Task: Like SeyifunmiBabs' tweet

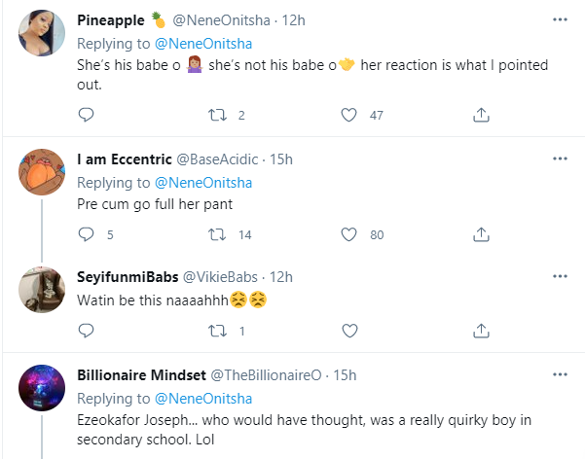Action: (349, 330)
